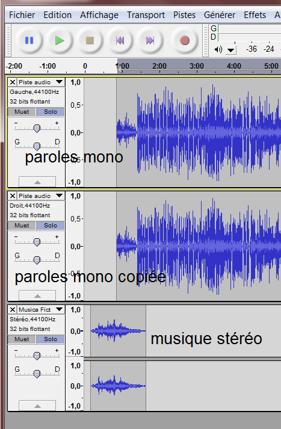Mute the Gauche audio track

[x=22, y=112]
